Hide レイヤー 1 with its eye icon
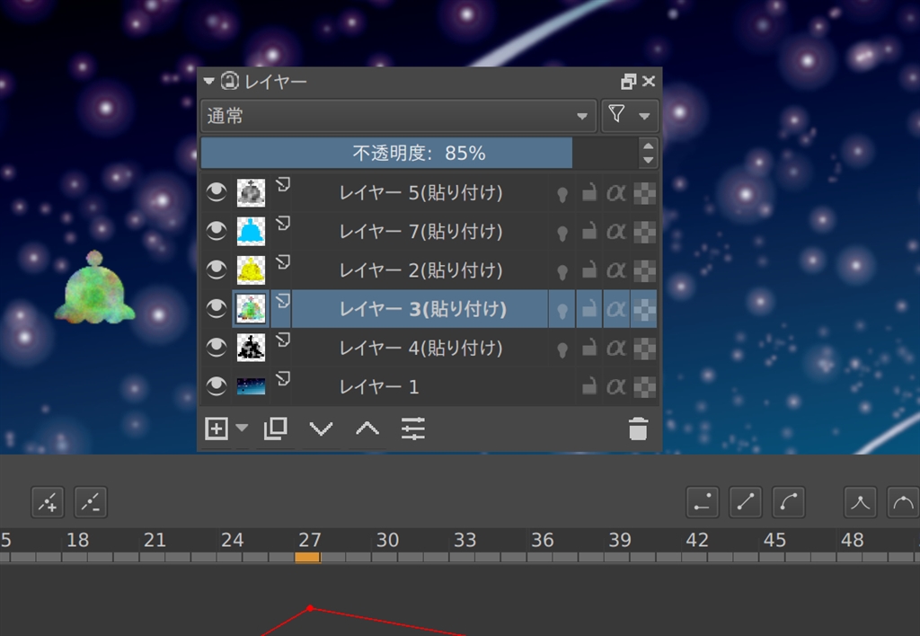Viewport: 920px width, 636px height. 216,386
